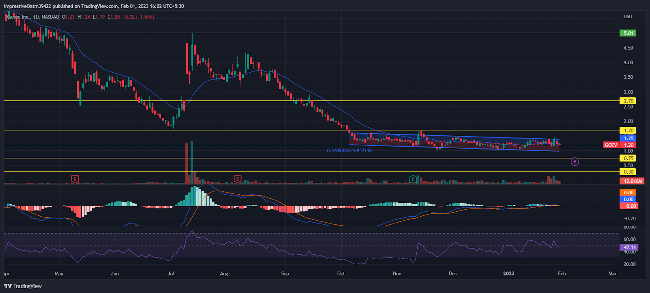Click the change value -0.02 (-1.64%)
Screen dimensions: 650x293
coord(139,17)
